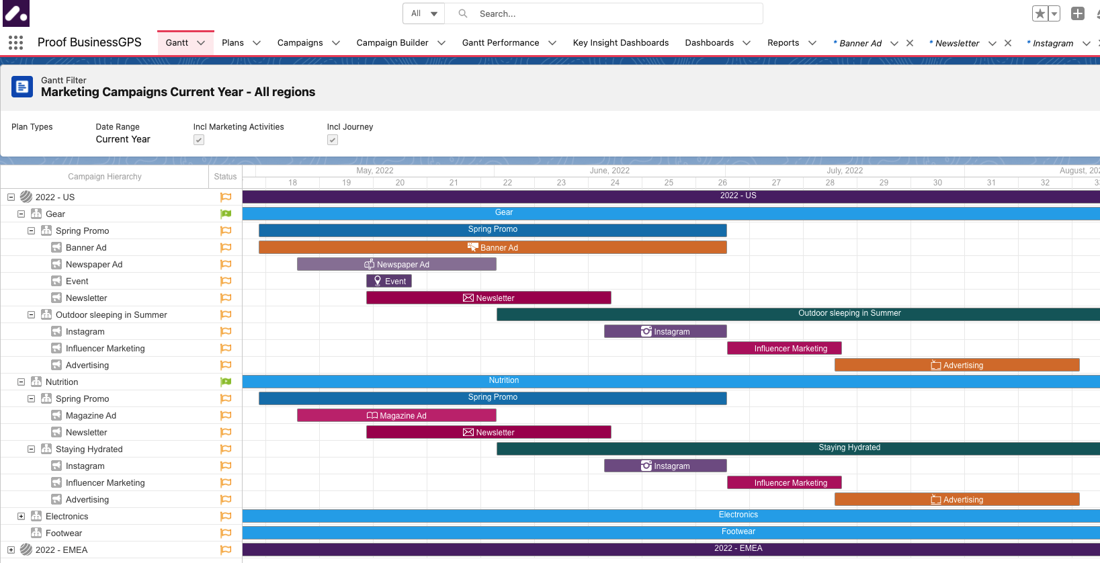Close the Newsletter workspace tab
The height and width of the screenshot is (563, 1100).
pyautogui.click(x=1008, y=43)
